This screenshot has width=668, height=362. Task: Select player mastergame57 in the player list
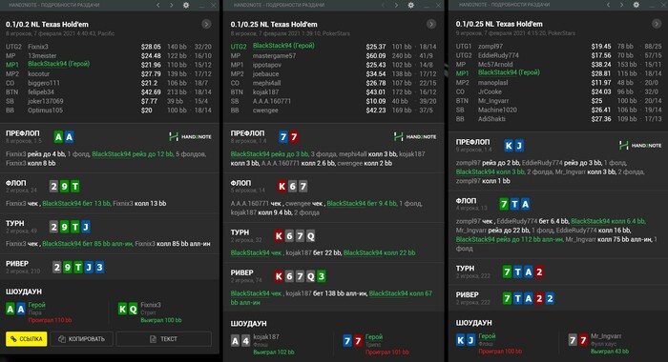pos(274,55)
